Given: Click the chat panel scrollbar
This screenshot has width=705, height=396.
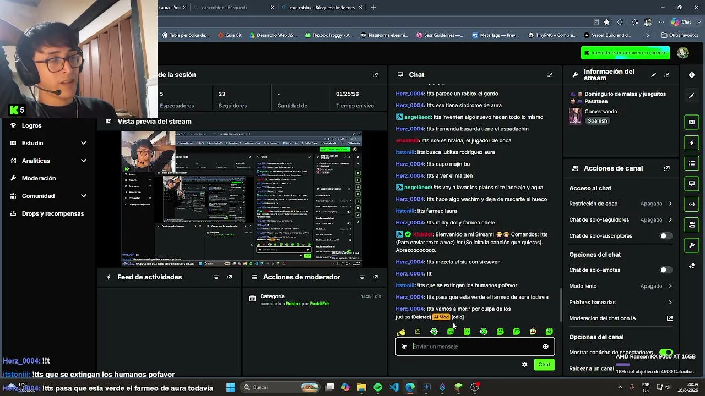Looking at the screenshot, I should 561,305.
